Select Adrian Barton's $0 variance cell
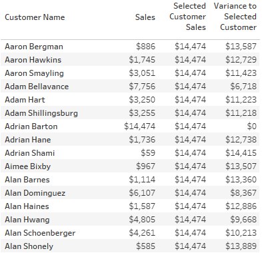Image resolution: width=262 pixels, height=253 pixels. [252, 126]
